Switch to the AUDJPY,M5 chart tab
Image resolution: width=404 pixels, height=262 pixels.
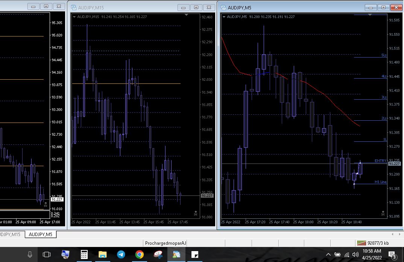41,235
